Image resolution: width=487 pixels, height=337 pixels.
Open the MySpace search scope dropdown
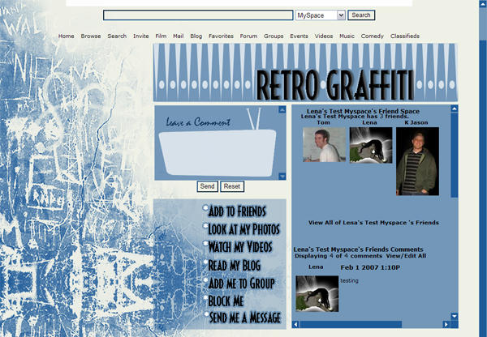coord(321,15)
